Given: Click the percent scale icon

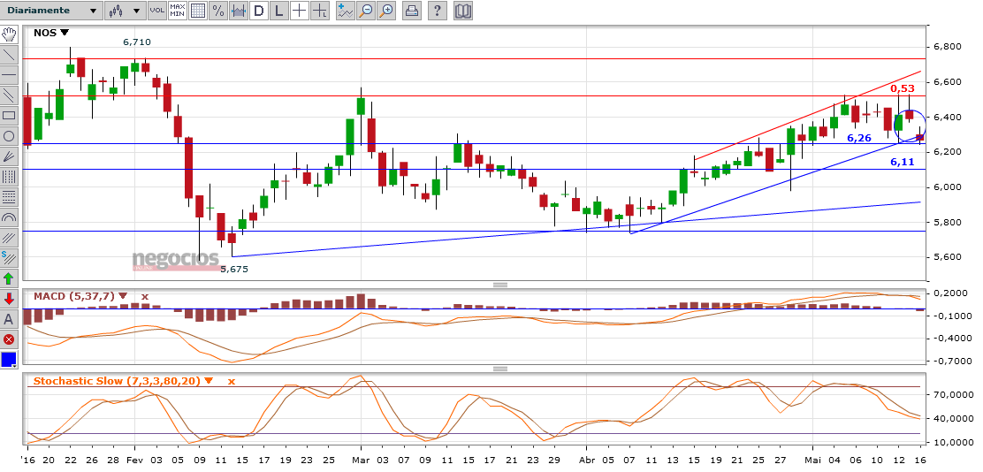Looking at the screenshot, I should 217,11.
